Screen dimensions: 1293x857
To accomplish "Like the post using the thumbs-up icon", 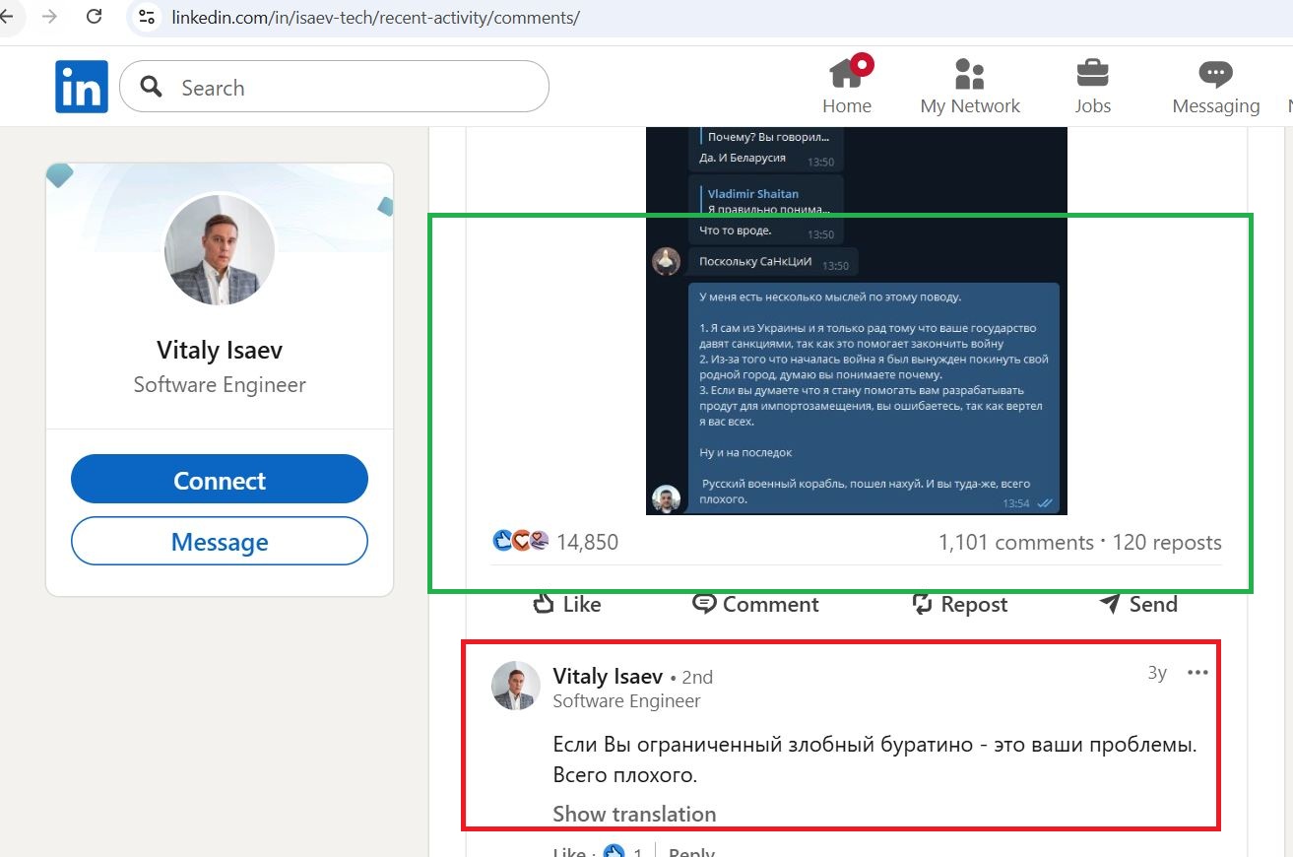I will coord(566,604).
